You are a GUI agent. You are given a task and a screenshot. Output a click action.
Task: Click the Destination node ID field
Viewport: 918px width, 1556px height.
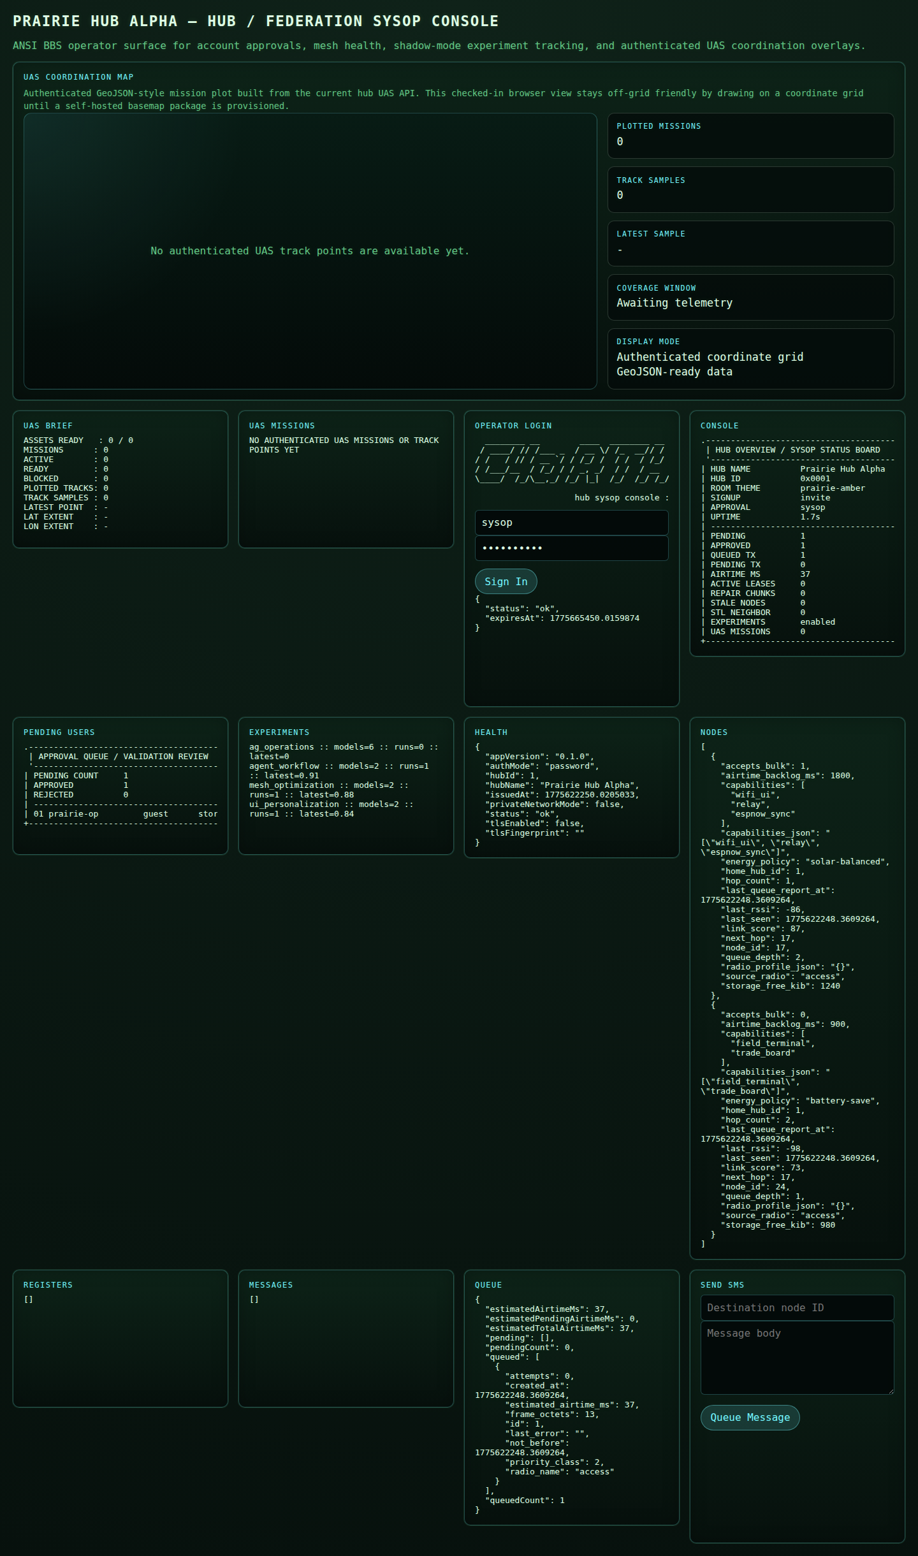(797, 1307)
